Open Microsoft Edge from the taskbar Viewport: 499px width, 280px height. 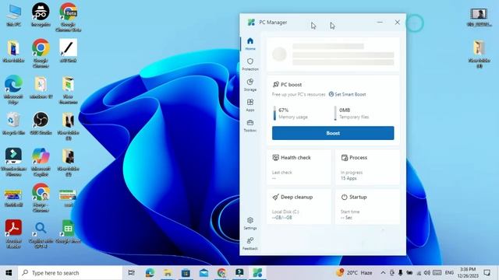coord(150,273)
